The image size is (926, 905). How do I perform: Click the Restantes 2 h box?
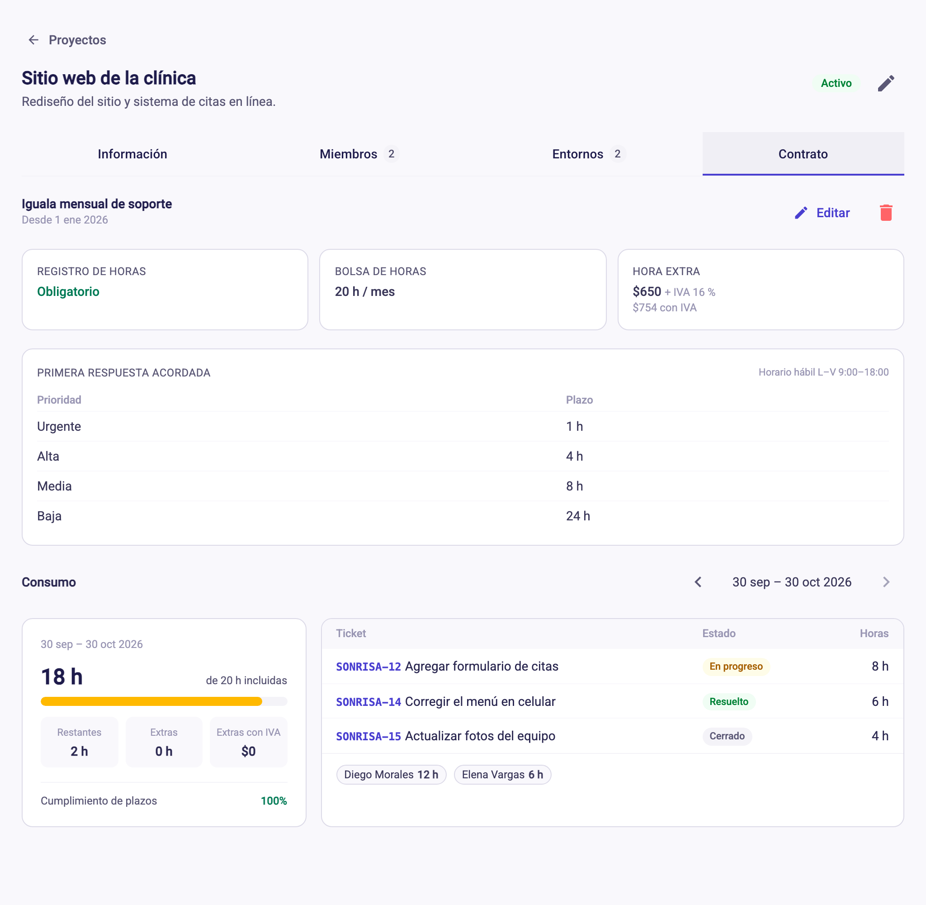[x=79, y=742]
